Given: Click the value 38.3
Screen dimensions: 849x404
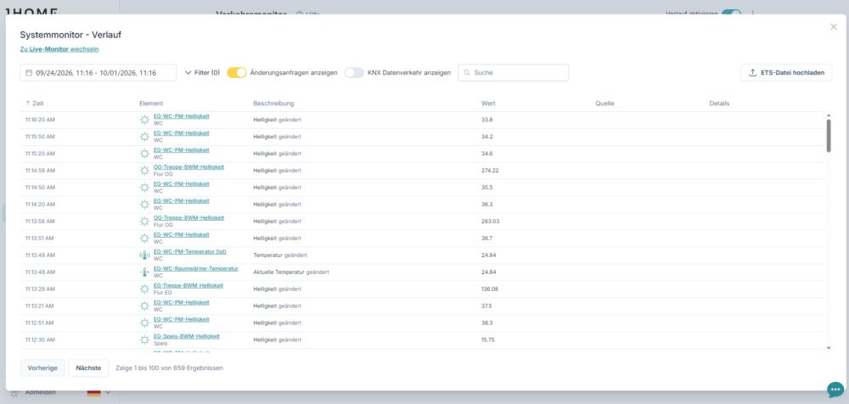Looking at the screenshot, I should click(x=486, y=323).
